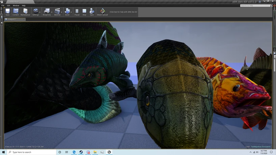Click the Save toolbar icon
This screenshot has height=155, width=276.
(x=7, y=12)
